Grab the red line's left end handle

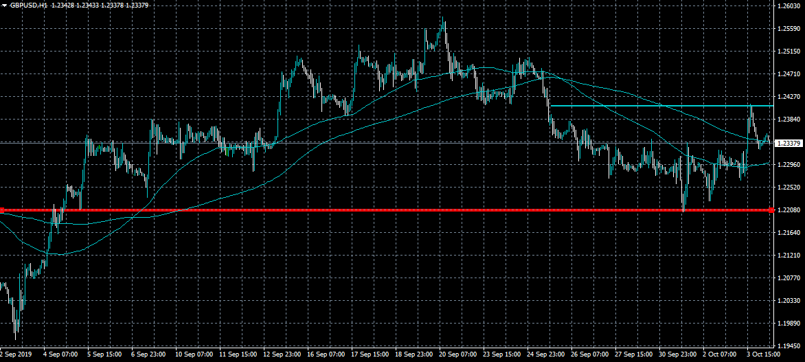click(x=1, y=210)
